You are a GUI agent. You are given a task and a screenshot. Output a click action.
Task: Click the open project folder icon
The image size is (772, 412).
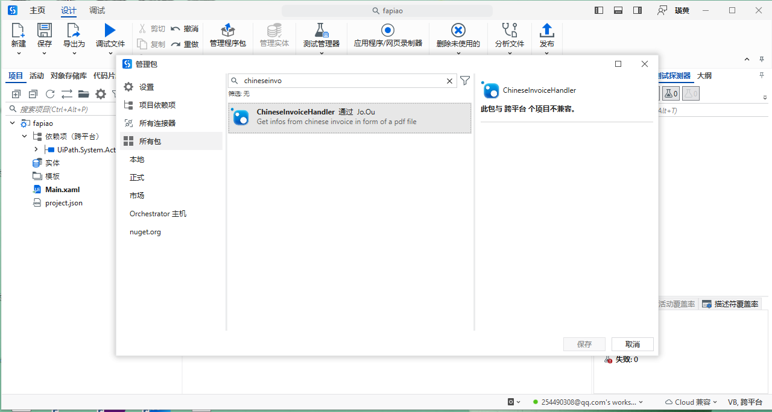[x=83, y=94]
